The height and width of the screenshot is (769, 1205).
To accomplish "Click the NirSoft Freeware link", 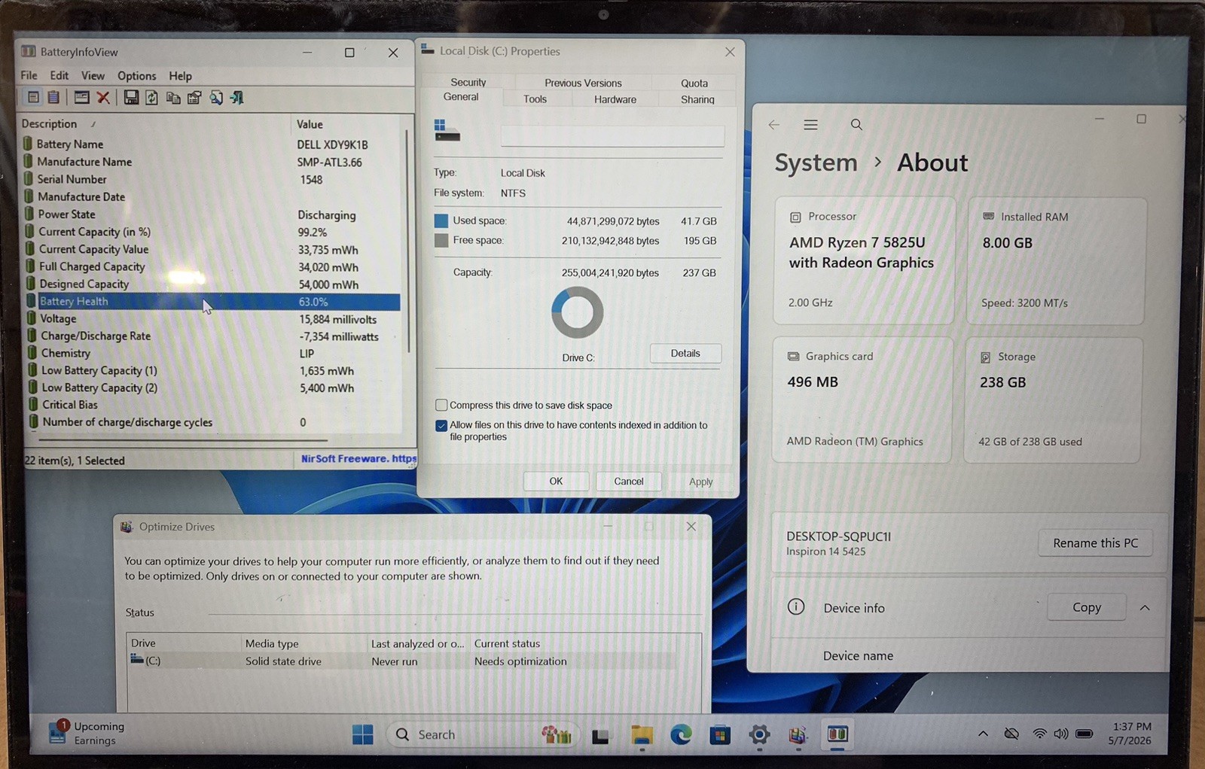I will click(x=358, y=458).
